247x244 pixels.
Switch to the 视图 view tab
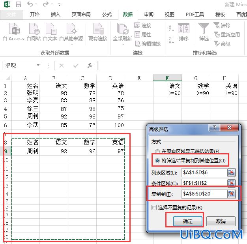tap(170, 15)
